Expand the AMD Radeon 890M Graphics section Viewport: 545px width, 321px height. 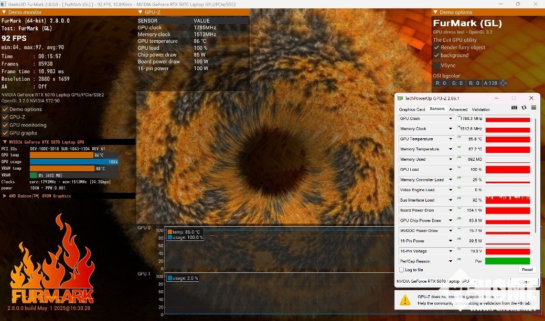[5, 196]
